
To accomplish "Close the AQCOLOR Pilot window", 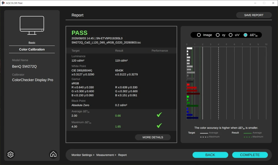I will tap(273, 3).
